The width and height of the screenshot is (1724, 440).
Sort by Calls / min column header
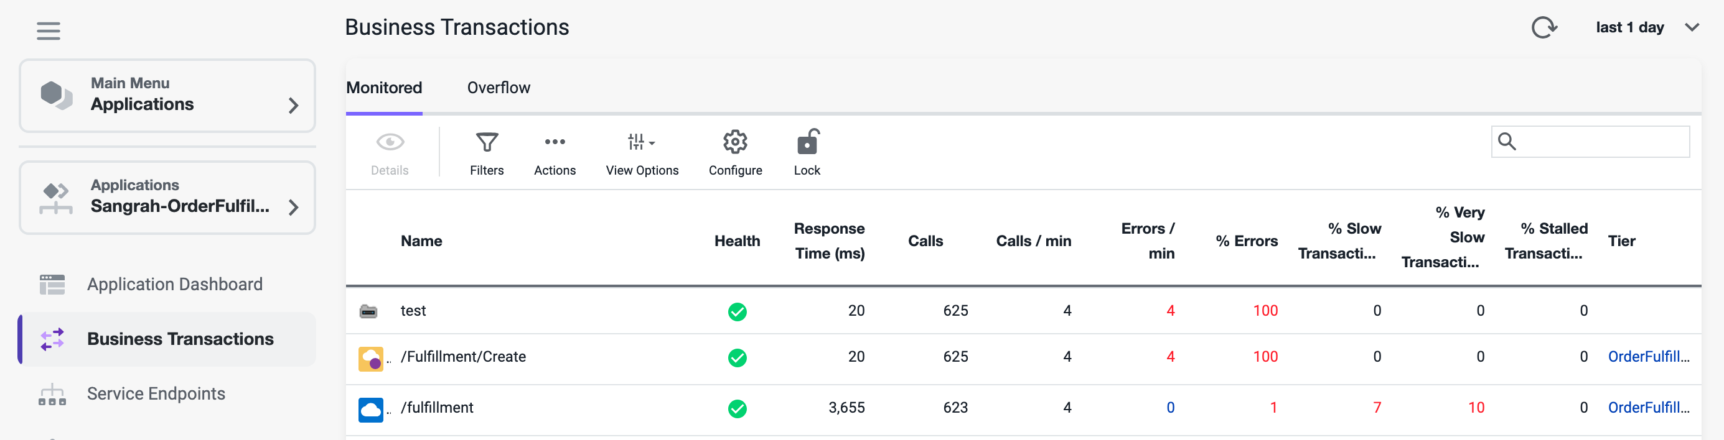(x=1033, y=241)
